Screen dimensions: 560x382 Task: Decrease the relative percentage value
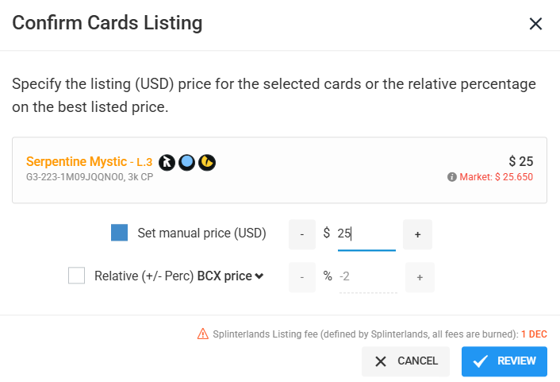tap(302, 277)
